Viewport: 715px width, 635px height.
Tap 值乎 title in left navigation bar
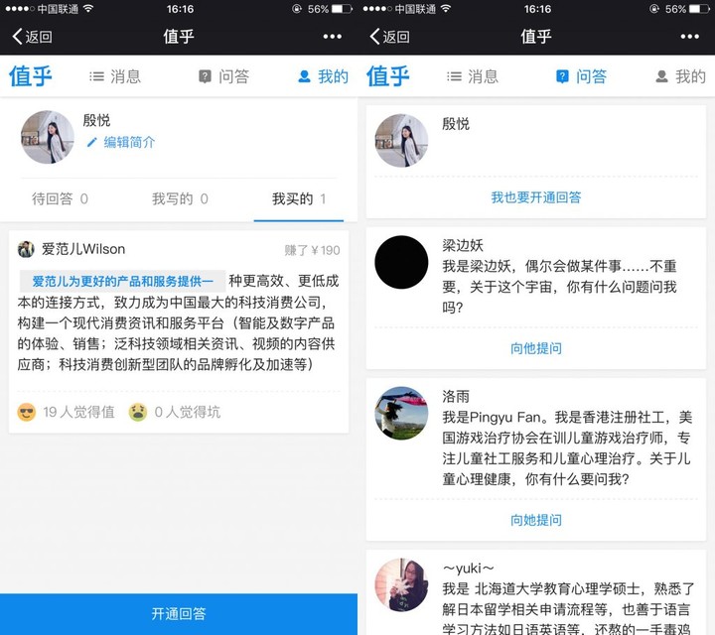click(179, 37)
